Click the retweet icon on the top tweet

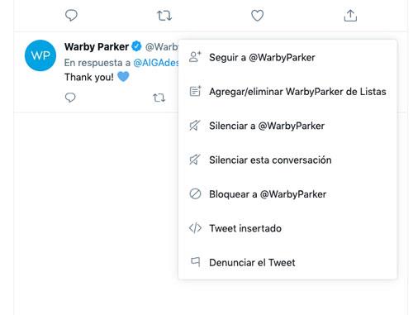[x=164, y=16]
